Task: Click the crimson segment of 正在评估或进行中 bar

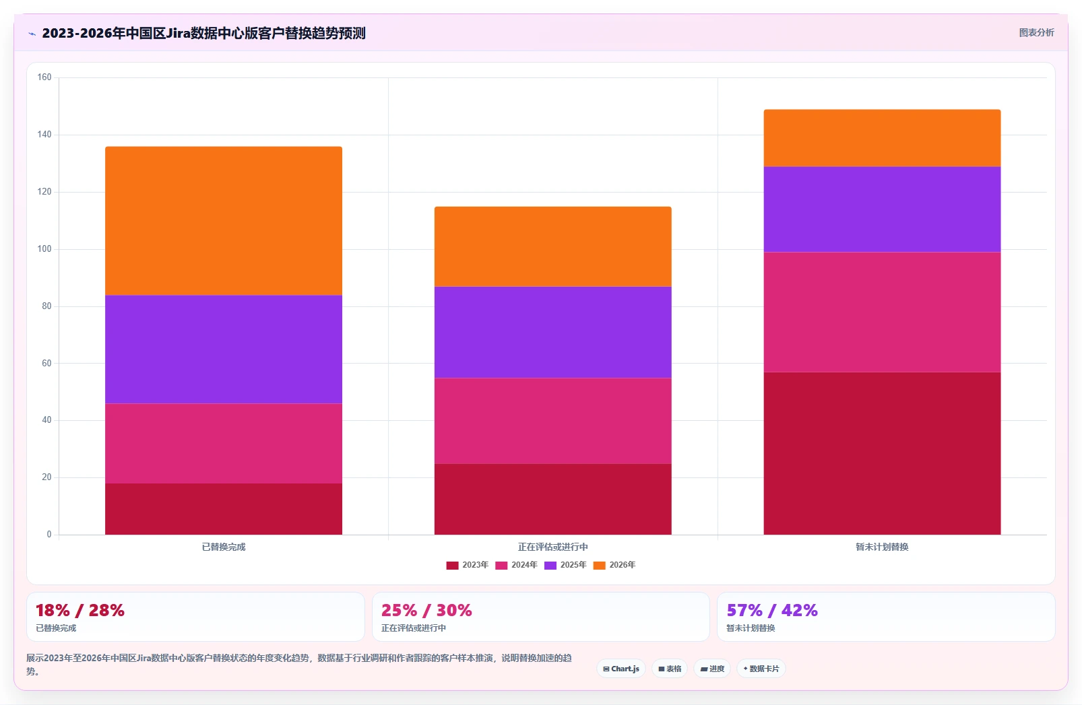Action: (553, 499)
